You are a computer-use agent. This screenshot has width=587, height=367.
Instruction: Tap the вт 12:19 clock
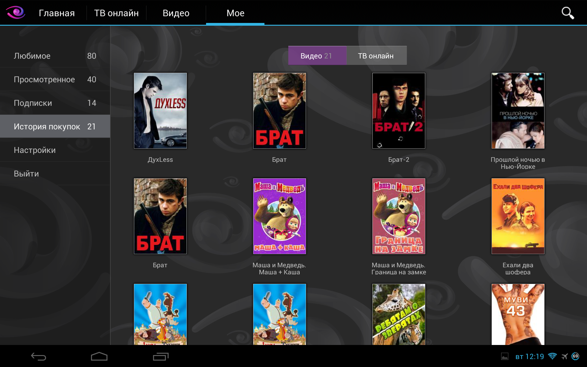pyautogui.click(x=530, y=357)
